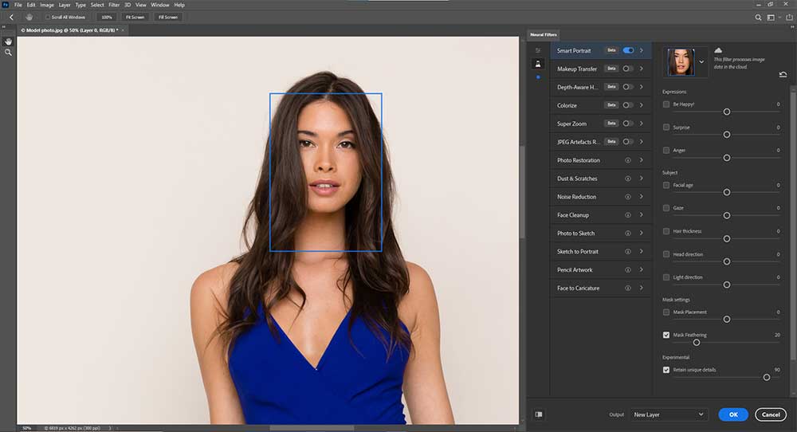Click the cloud processing icon
Viewport: 797px width, 432px height.
[718, 50]
